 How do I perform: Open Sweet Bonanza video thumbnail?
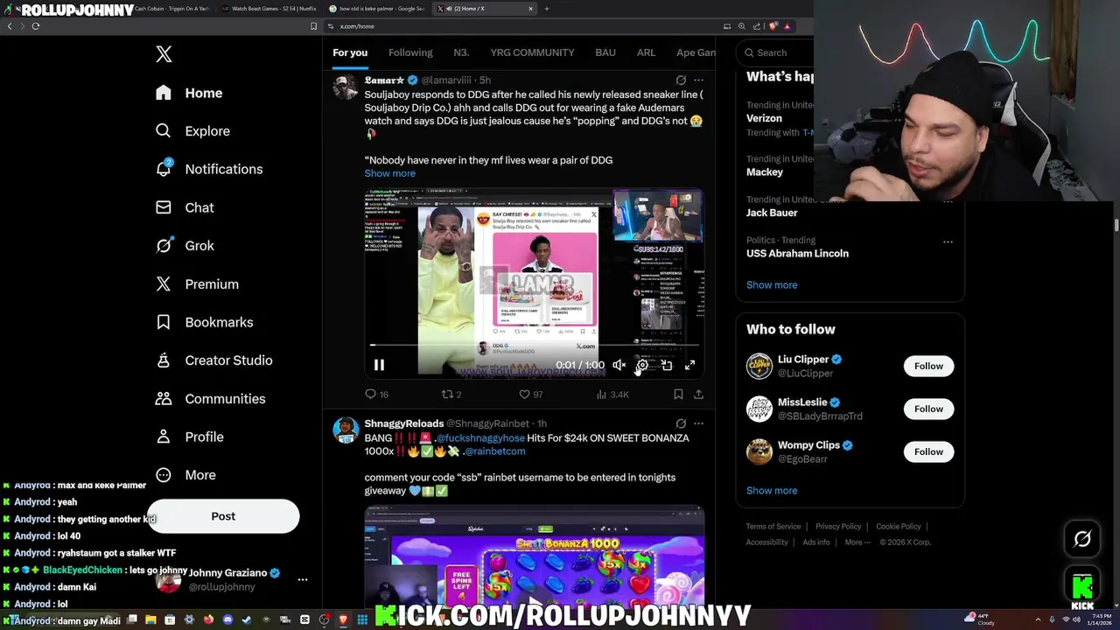pyautogui.click(x=535, y=558)
